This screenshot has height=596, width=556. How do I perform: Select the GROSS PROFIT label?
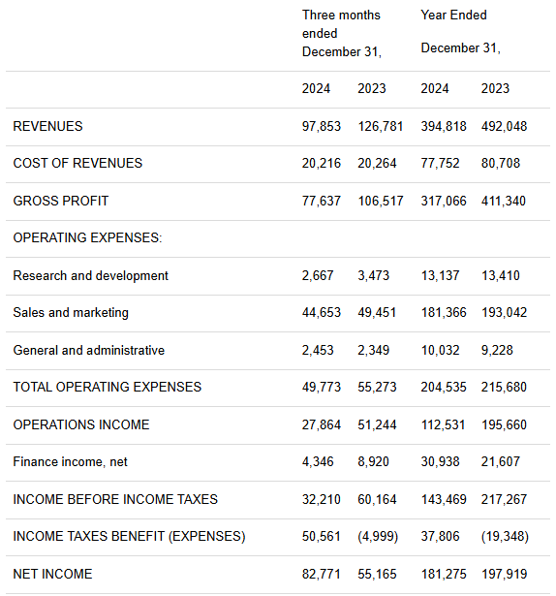click(61, 201)
